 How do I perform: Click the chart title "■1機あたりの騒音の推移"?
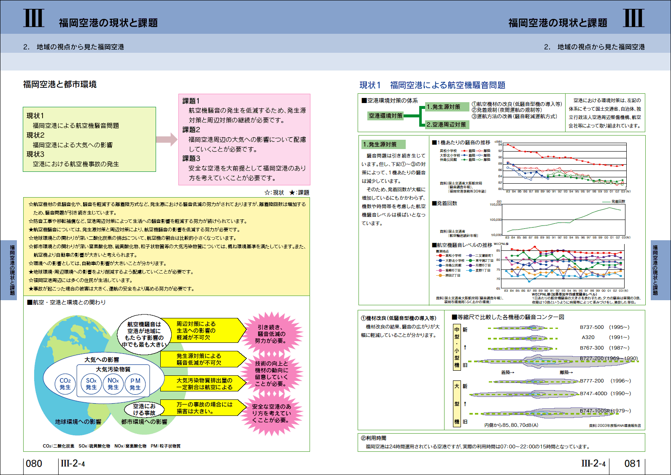(461, 143)
